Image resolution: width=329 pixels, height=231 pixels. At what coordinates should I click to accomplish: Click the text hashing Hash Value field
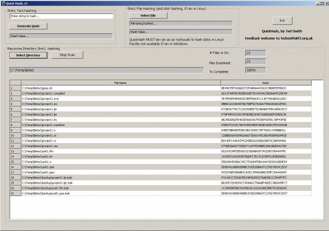pyautogui.click(x=61, y=36)
